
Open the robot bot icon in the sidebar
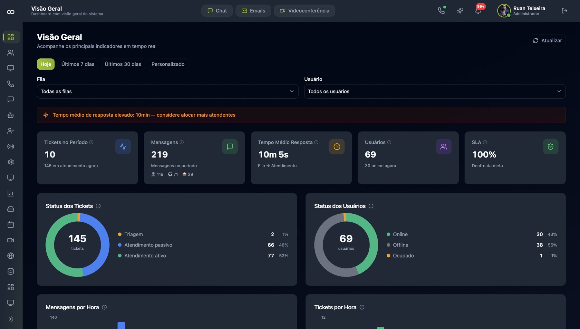coord(11,115)
